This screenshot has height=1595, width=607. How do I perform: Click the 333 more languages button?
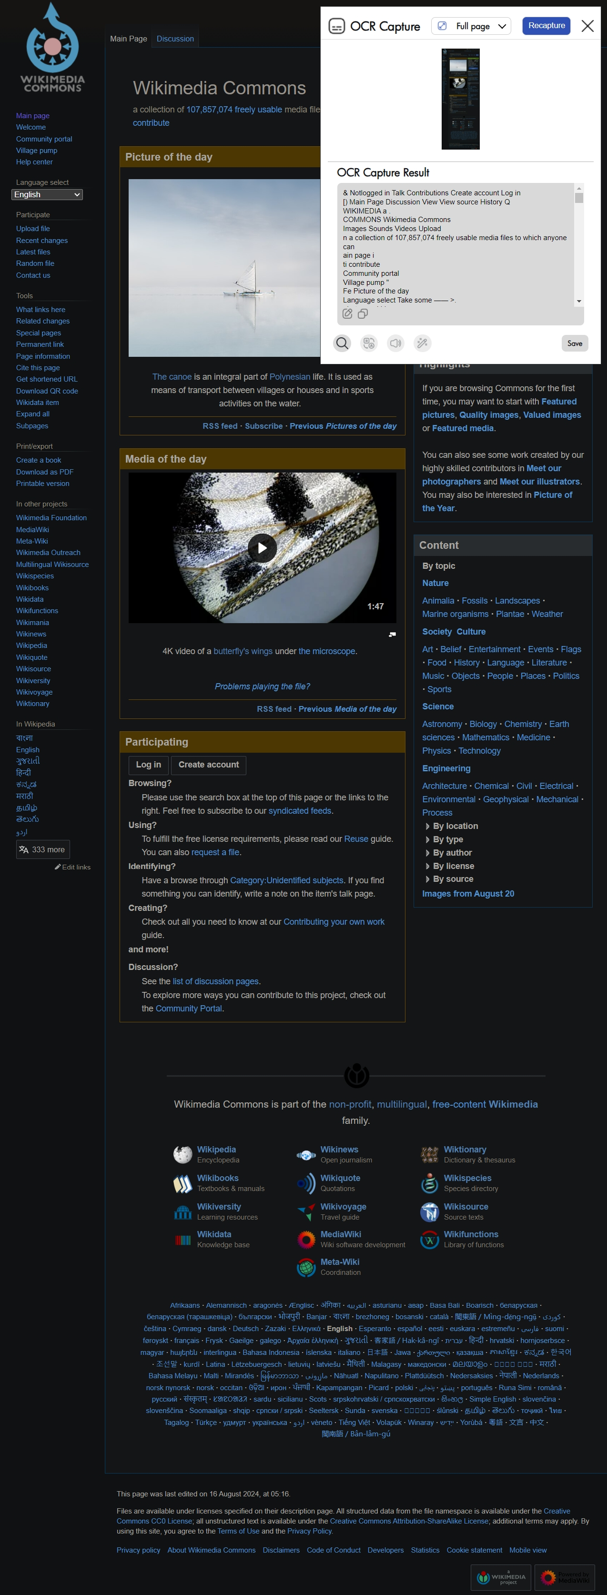43,849
